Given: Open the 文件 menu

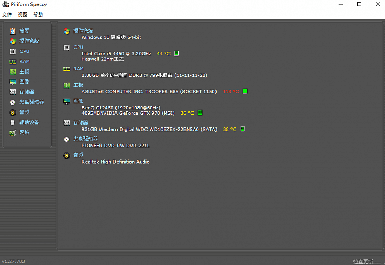Looking at the screenshot, I should coord(7,14).
